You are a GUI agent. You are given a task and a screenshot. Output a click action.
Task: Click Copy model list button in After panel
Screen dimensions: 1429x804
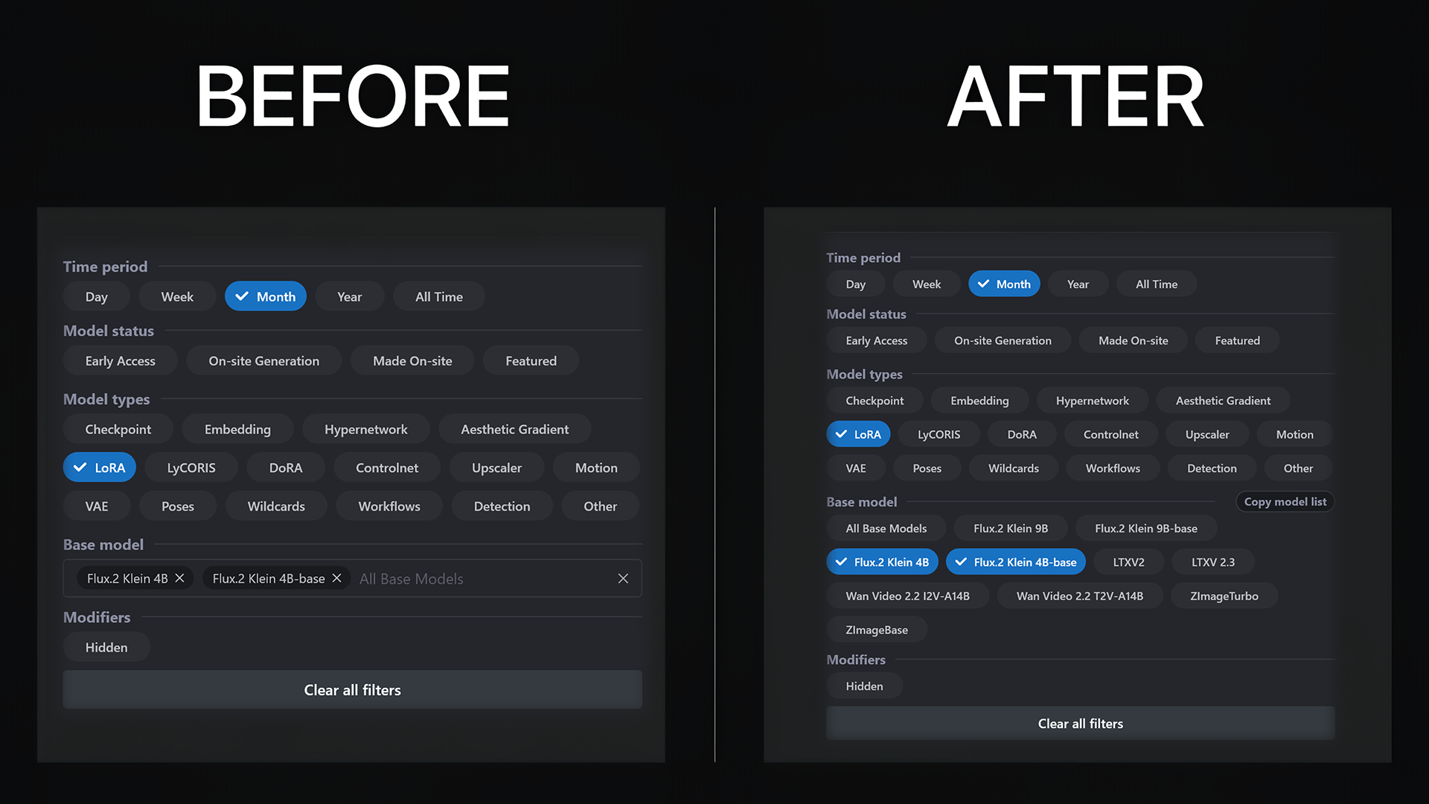(x=1285, y=502)
